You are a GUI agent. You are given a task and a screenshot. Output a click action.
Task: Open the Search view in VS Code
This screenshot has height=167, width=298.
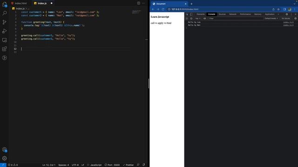click(4, 13)
